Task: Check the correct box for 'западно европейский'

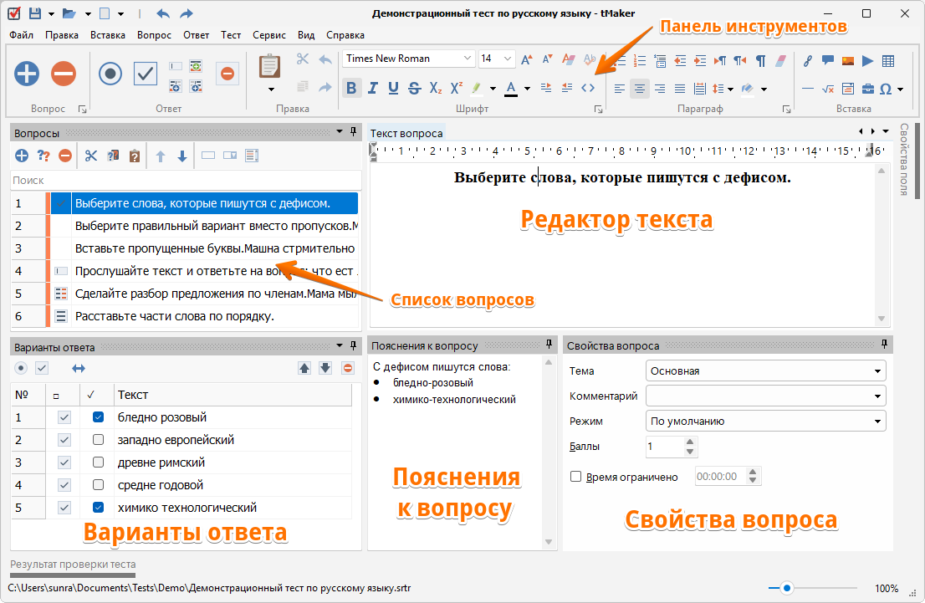Action: click(x=99, y=440)
